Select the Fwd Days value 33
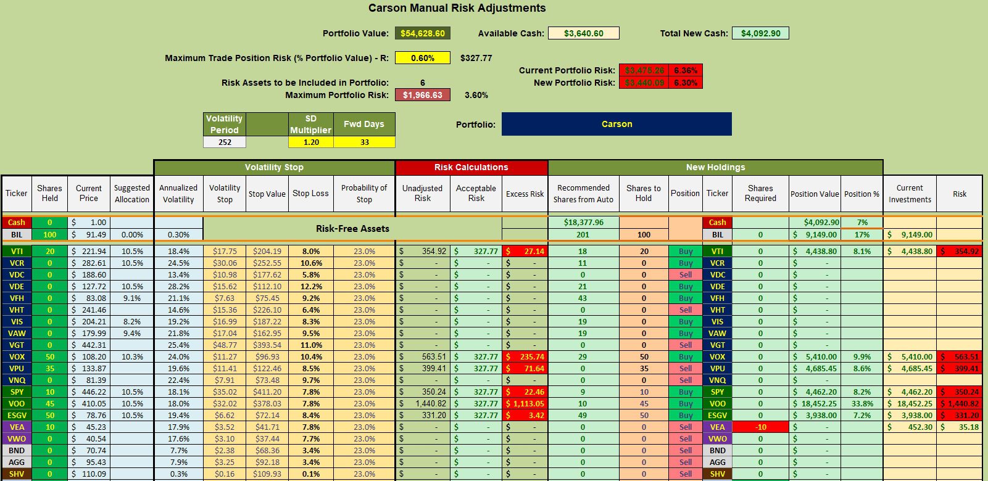 (x=364, y=142)
